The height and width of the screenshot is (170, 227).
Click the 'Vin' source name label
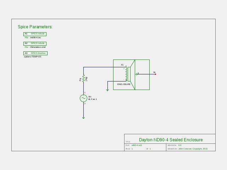click(x=90, y=97)
